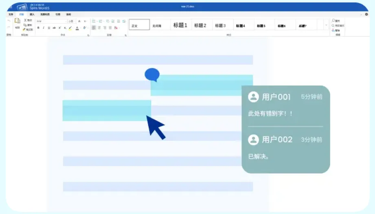This screenshot has width=375, height=214.
Task: Apply the 标题2 heading style
Action: 202,24
